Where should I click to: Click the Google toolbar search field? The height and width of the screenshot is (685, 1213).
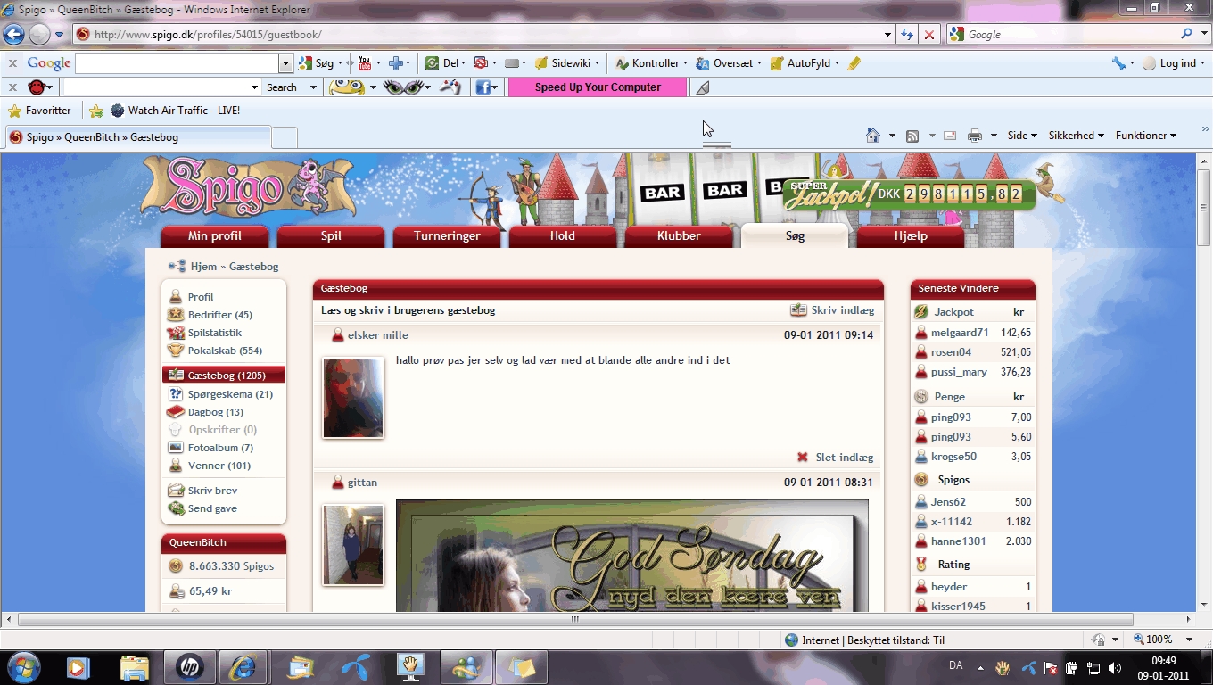[x=177, y=63]
